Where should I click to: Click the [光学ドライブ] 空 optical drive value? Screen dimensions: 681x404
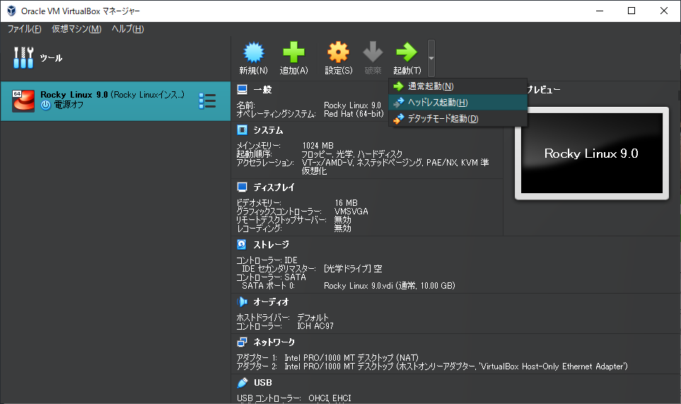(353, 269)
